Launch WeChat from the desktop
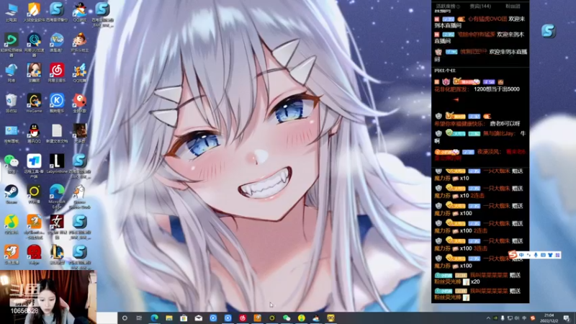This screenshot has height=324, width=576. pyautogui.click(x=11, y=163)
